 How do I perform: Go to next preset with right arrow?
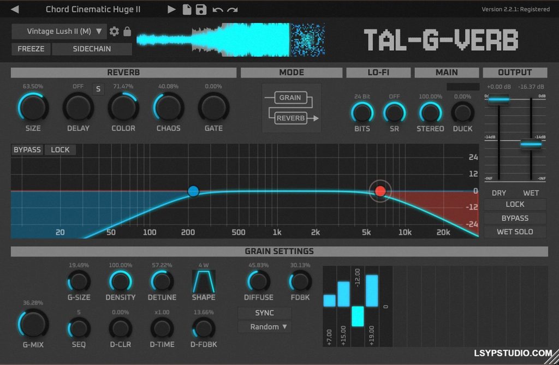click(171, 9)
